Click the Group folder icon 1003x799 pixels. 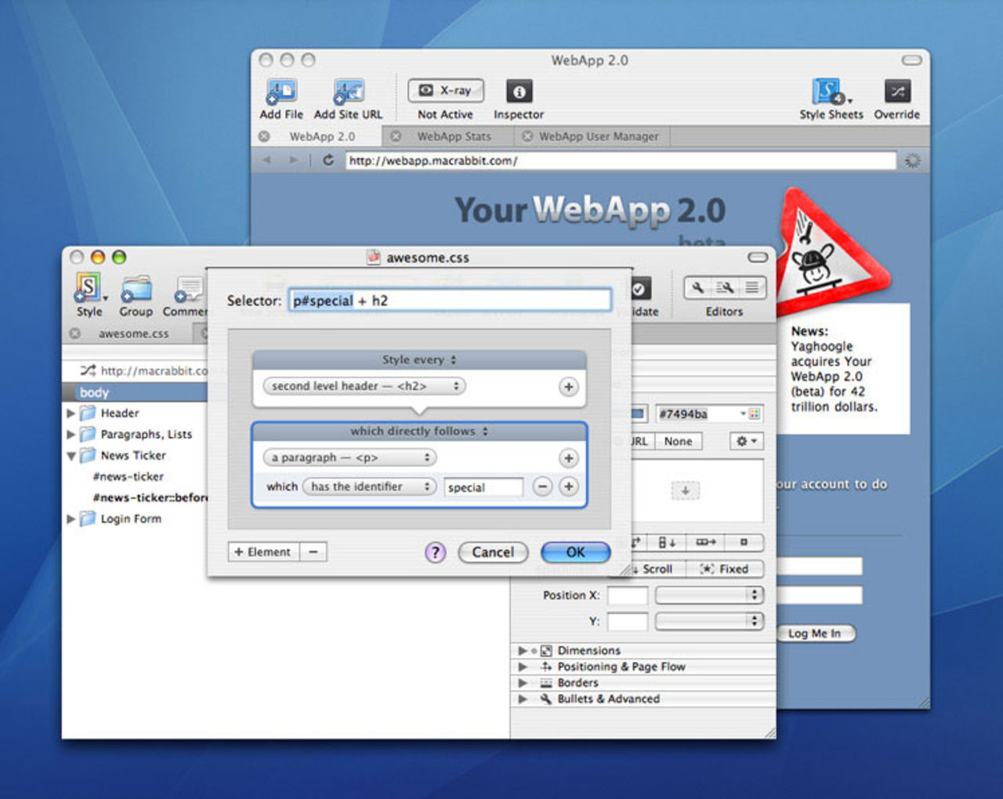(x=136, y=289)
